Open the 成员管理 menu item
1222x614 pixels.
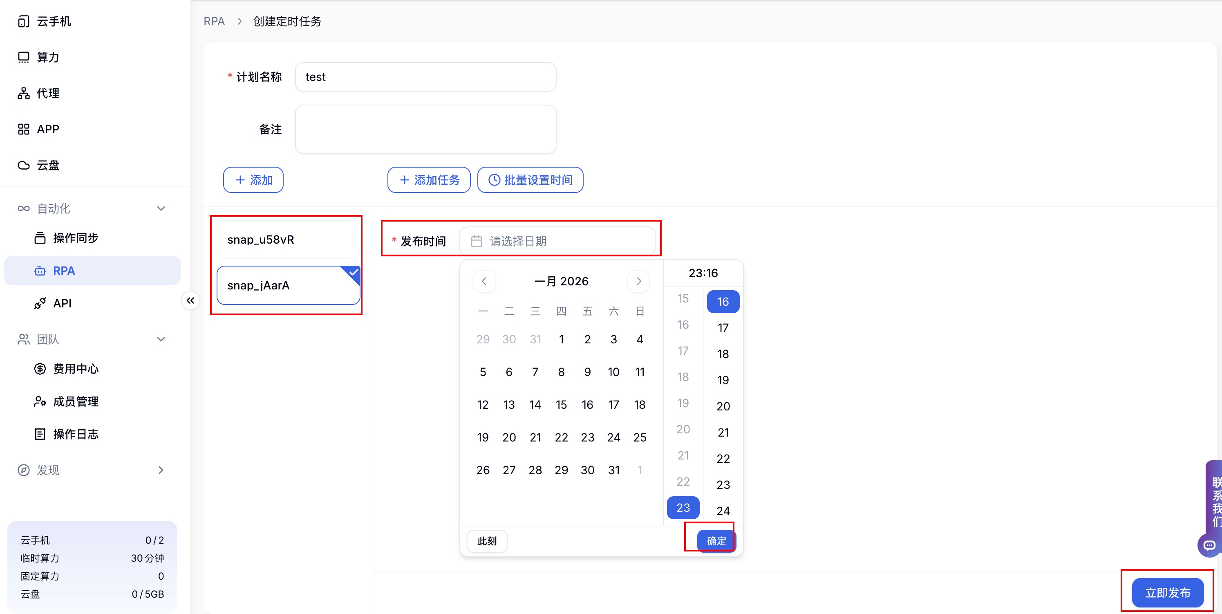[x=75, y=401]
